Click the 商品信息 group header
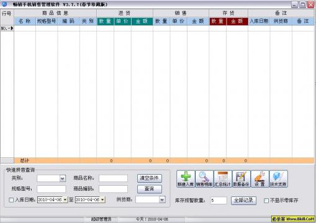316x223 pixels. click(x=55, y=14)
